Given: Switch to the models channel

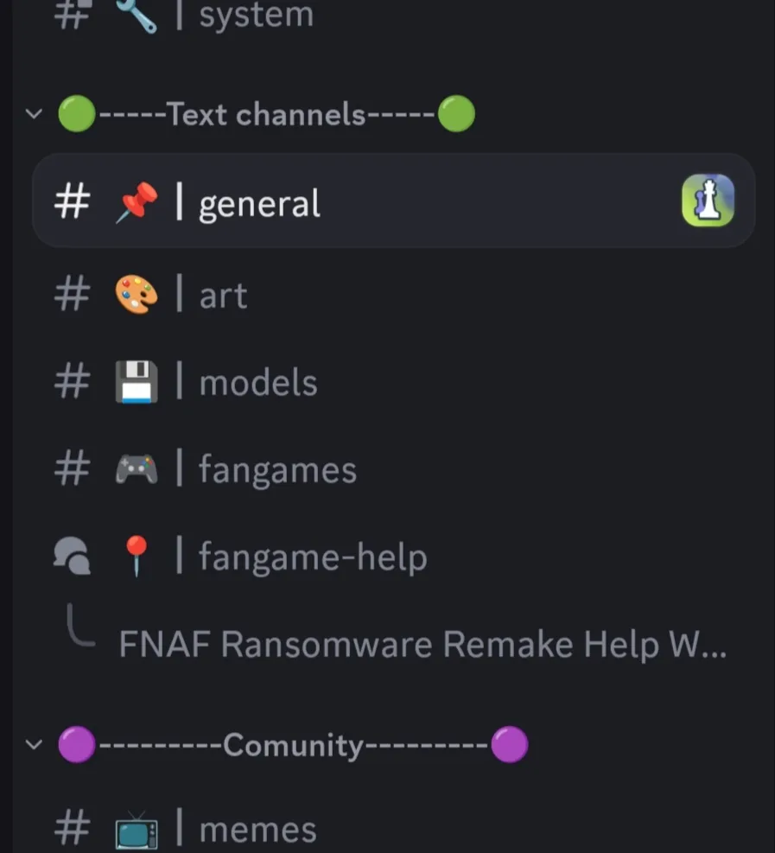Looking at the screenshot, I should 394,382.
